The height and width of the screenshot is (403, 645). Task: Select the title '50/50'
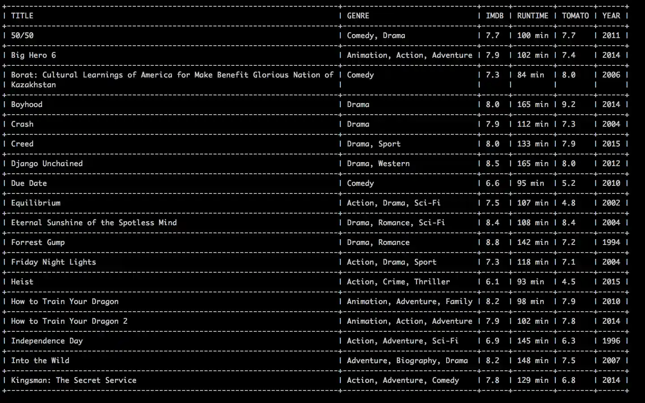22,35
